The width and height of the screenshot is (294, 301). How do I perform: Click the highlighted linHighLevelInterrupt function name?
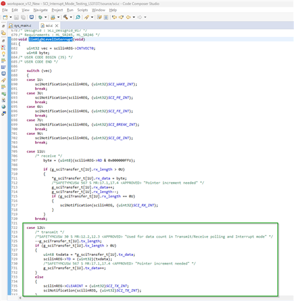point(51,40)
